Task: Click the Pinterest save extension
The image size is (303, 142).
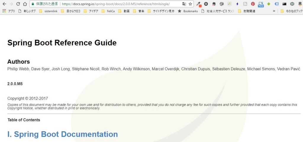Action: tap(253, 4)
